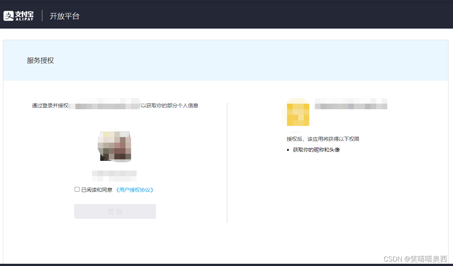Click the blurred app name in the intro sentence
This screenshot has width=453, height=266.
tap(105, 105)
